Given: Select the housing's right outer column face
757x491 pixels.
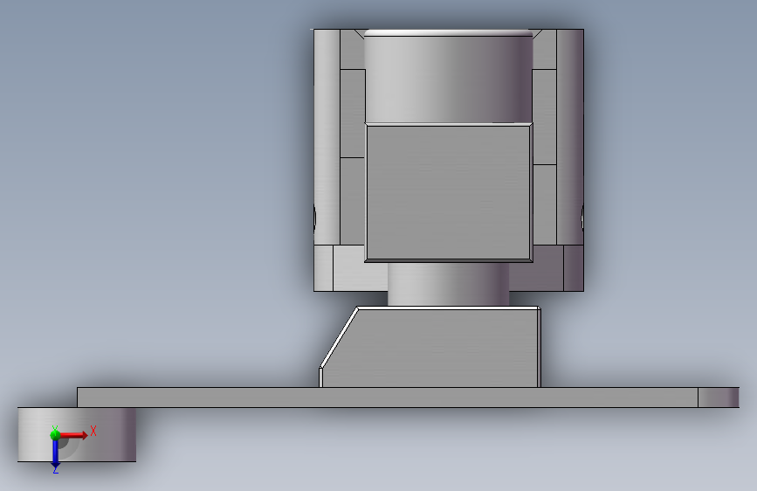Looking at the screenshot, I should (570, 137).
